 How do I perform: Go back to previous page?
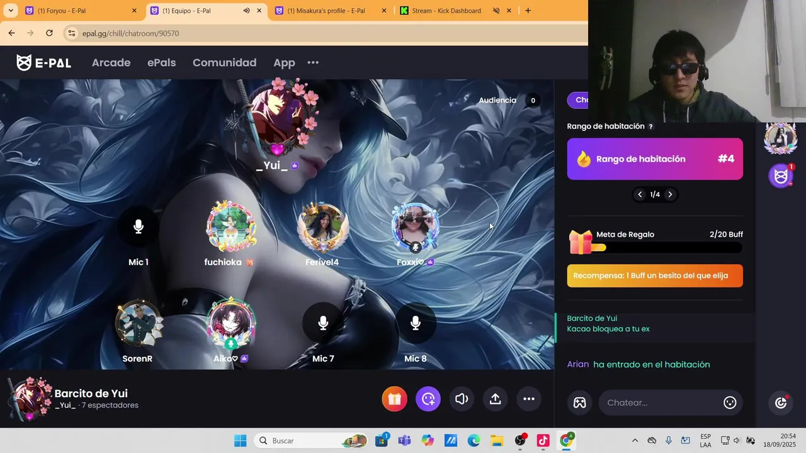coord(11,33)
